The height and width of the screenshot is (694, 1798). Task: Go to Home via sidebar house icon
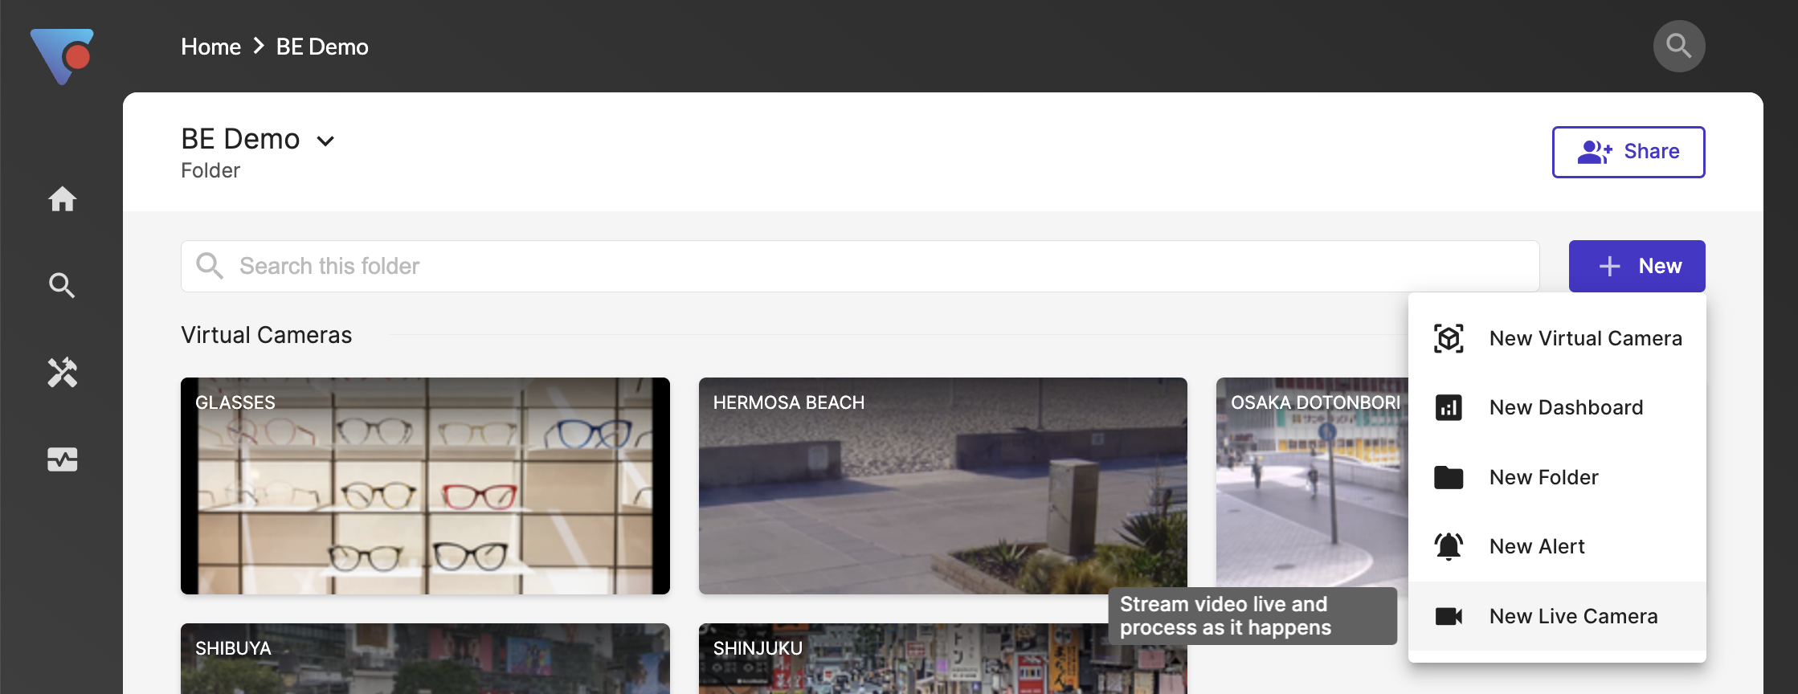62,198
